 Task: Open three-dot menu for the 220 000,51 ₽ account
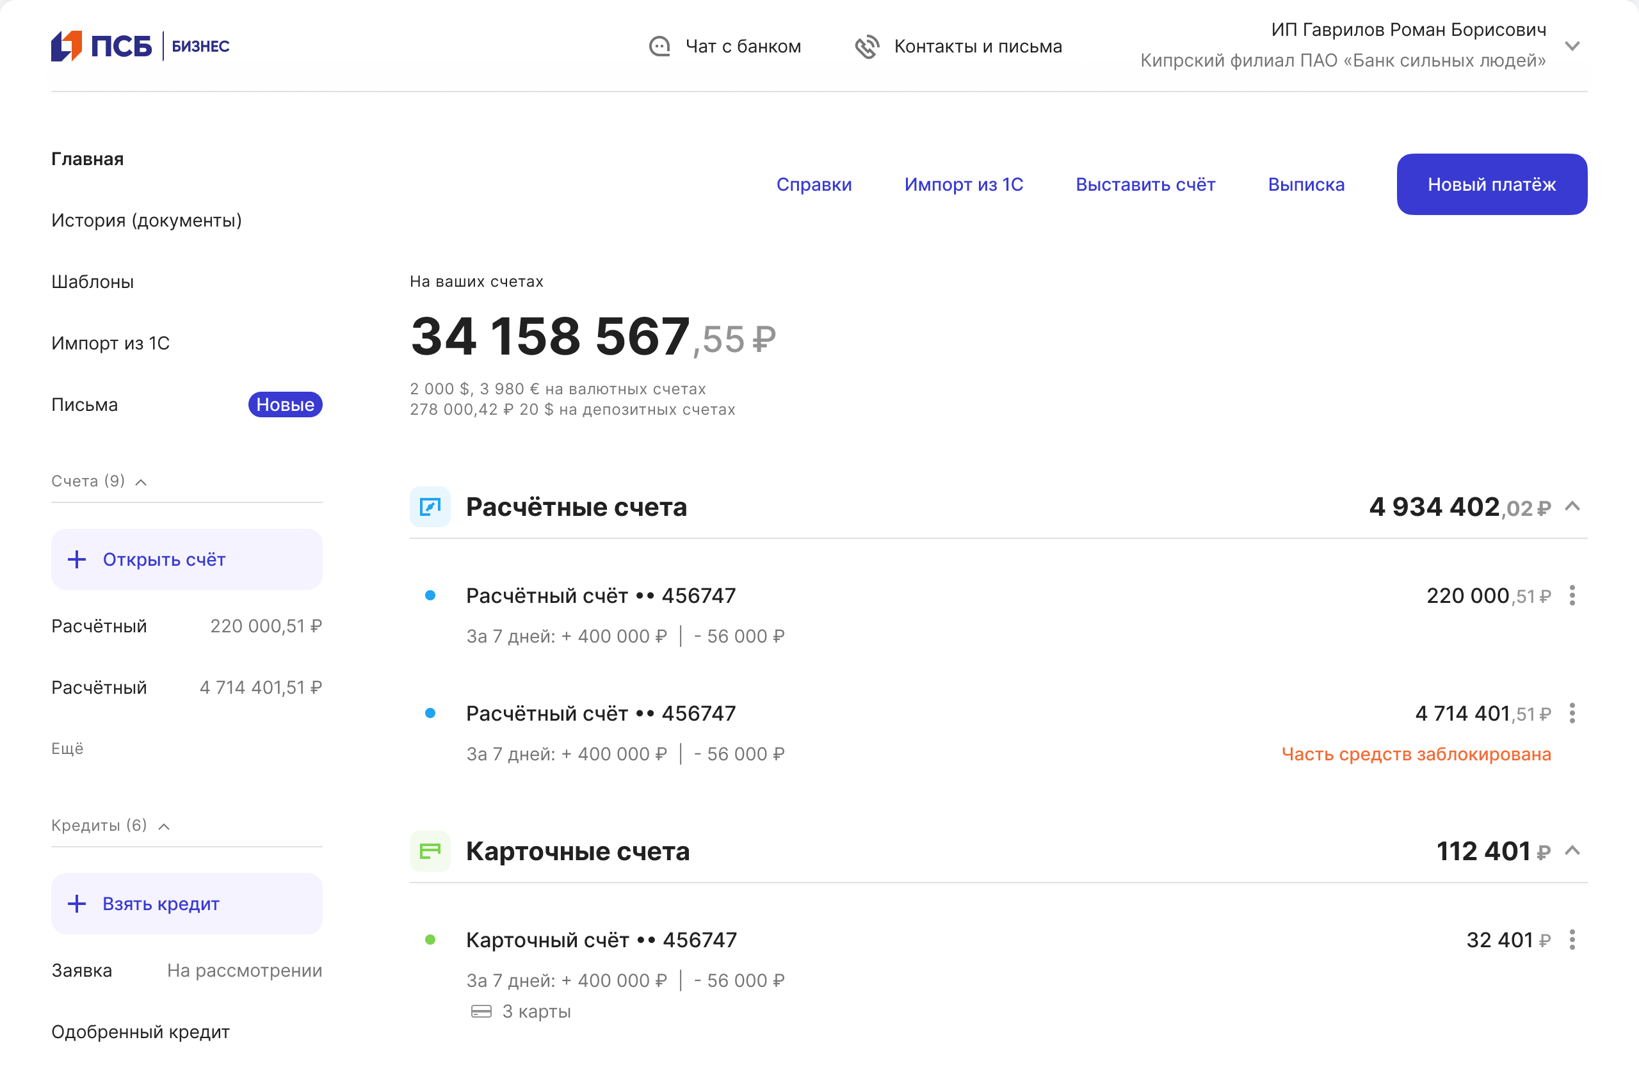pos(1572,595)
